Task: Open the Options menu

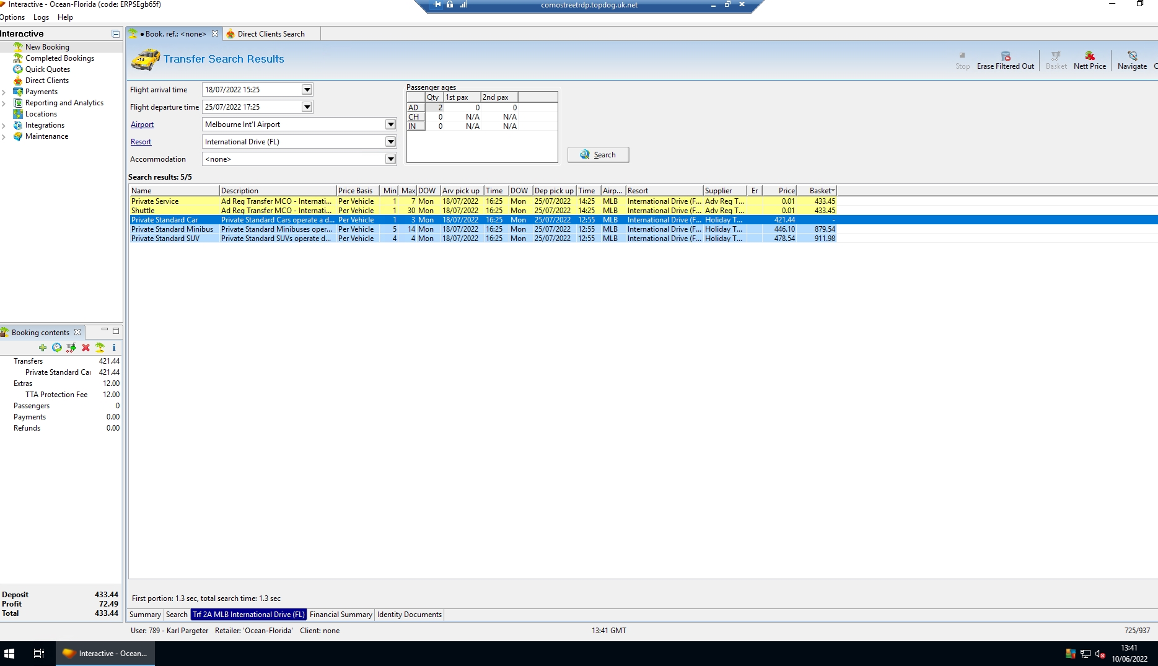Action: [x=12, y=17]
